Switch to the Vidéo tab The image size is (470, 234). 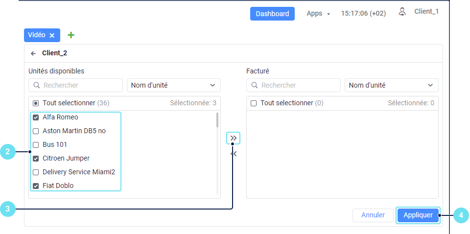click(x=37, y=35)
